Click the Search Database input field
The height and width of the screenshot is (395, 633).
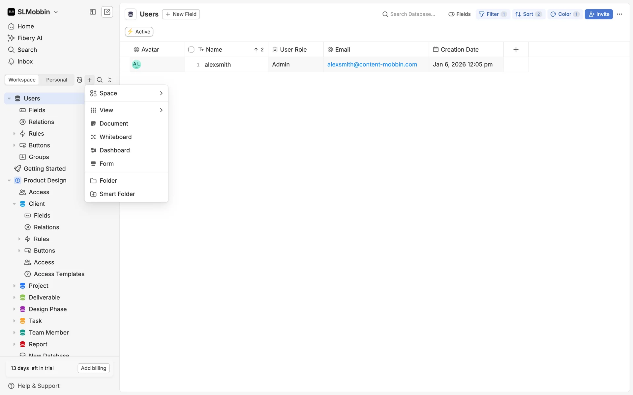tap(412, 14)
